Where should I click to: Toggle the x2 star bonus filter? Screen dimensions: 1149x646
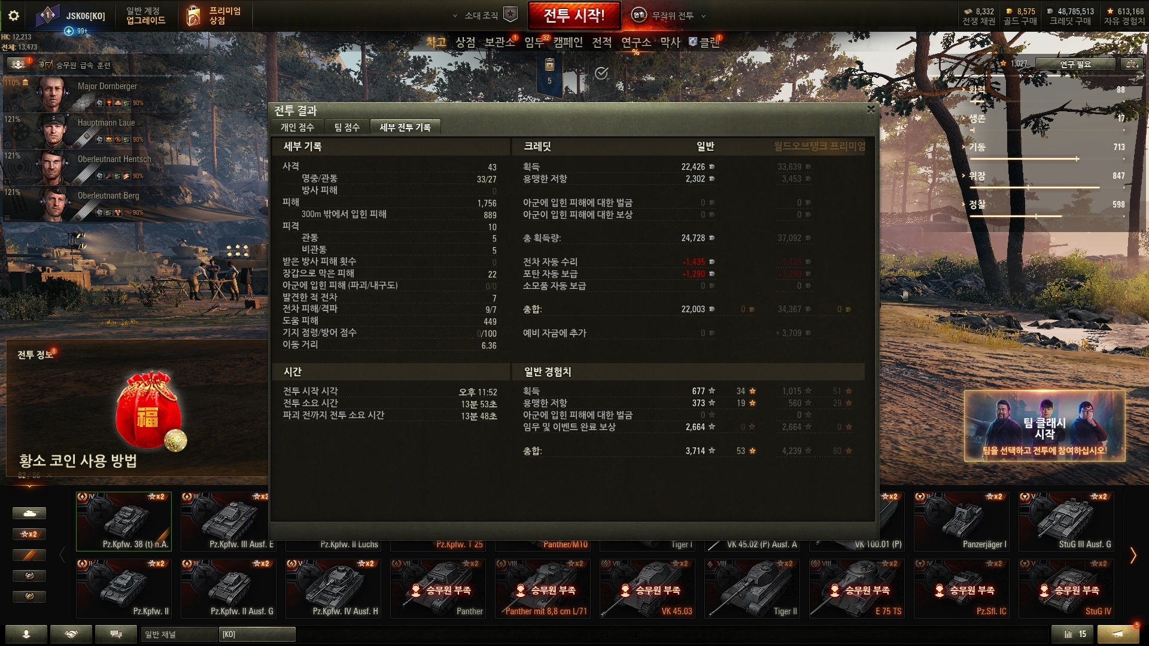tap(29, 534)
